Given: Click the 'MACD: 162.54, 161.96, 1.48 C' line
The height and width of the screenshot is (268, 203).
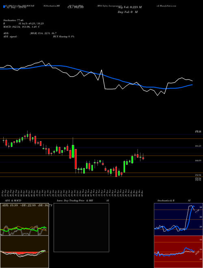Looking at the screenshot, I should (22, 27).
